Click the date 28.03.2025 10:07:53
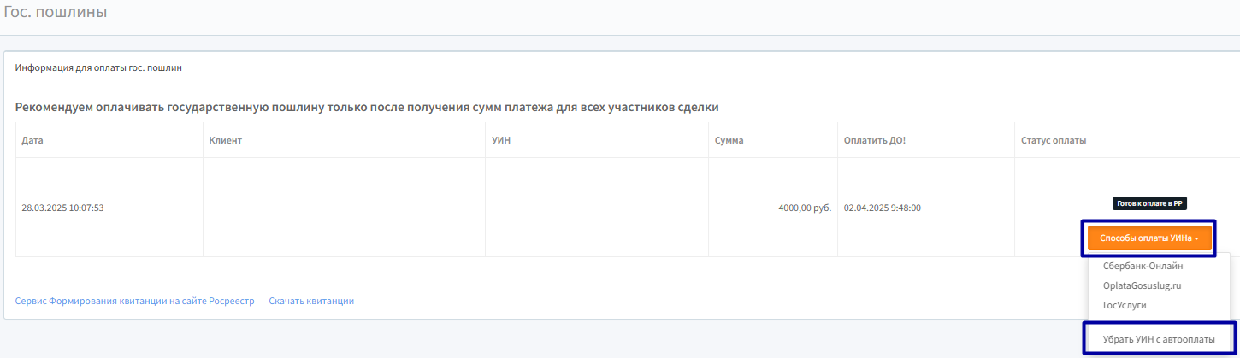This screenshot has width=1240, height=358. 62,208
